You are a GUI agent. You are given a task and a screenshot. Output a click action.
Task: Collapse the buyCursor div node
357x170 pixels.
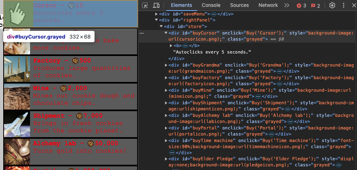click(166, 33)
